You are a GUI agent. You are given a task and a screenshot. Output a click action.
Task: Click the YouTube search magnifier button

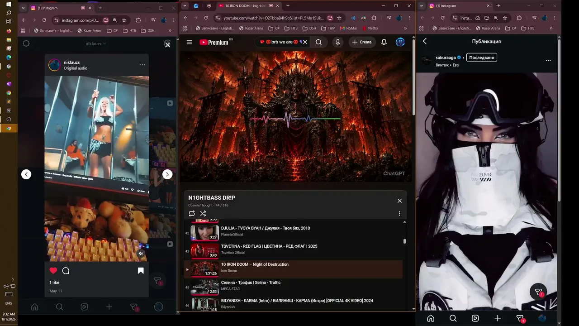(x=318, y=42)
